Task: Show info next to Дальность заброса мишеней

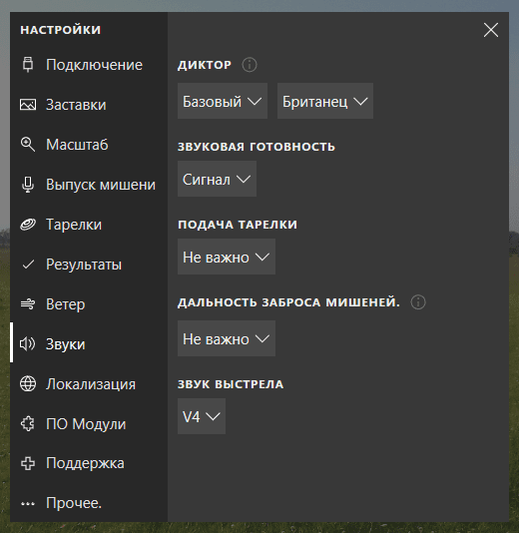Action: point(418,302)
